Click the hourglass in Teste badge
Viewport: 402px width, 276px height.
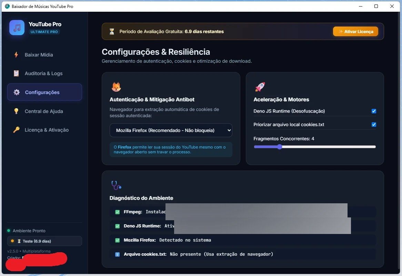(x=19, y=241)
